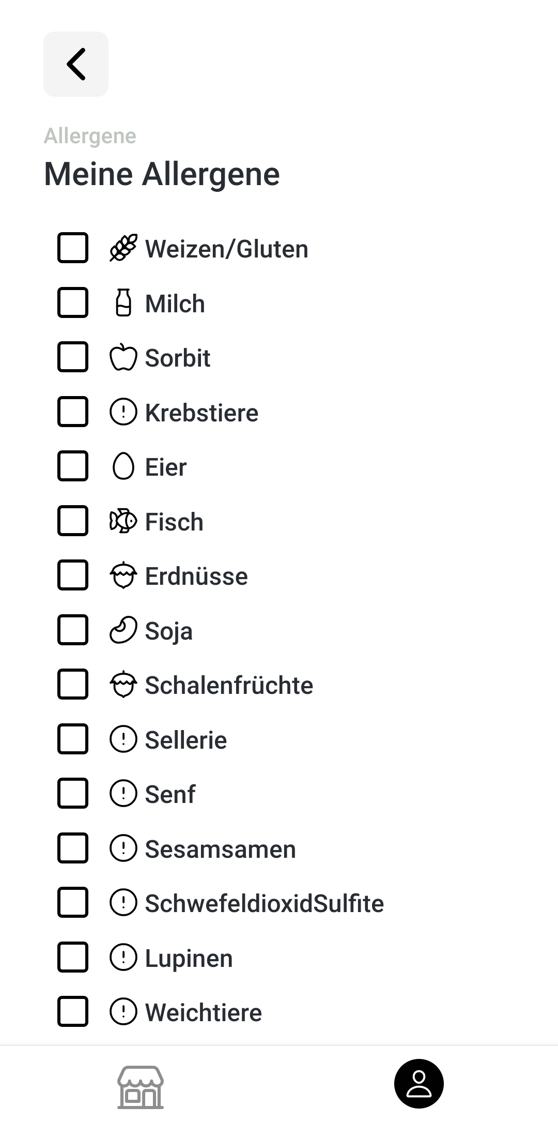
Task: Toggle the Lupinen checkbox
Action: (73, 957)
